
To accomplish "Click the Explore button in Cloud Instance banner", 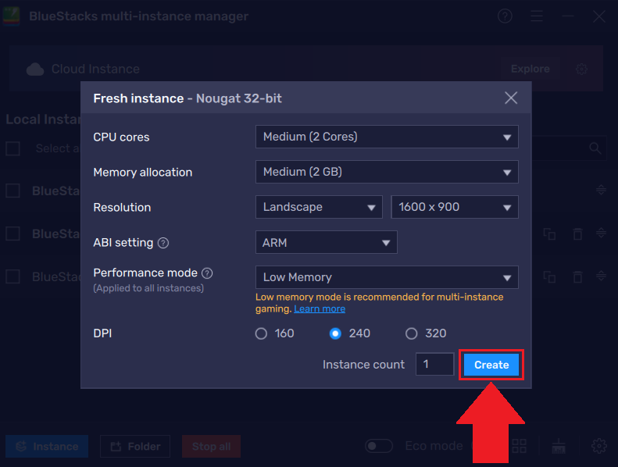I will [x=530, y=69].
